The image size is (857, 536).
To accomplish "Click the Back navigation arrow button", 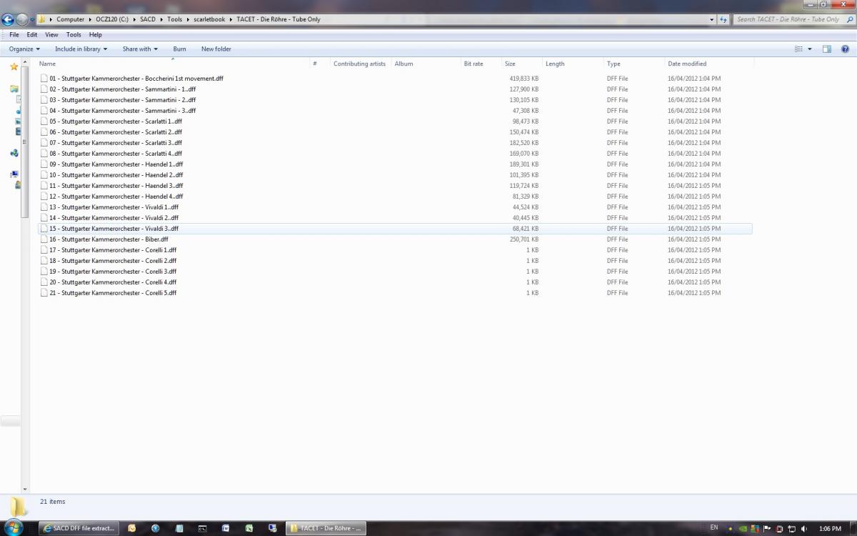I will click(x=8, y=19).
